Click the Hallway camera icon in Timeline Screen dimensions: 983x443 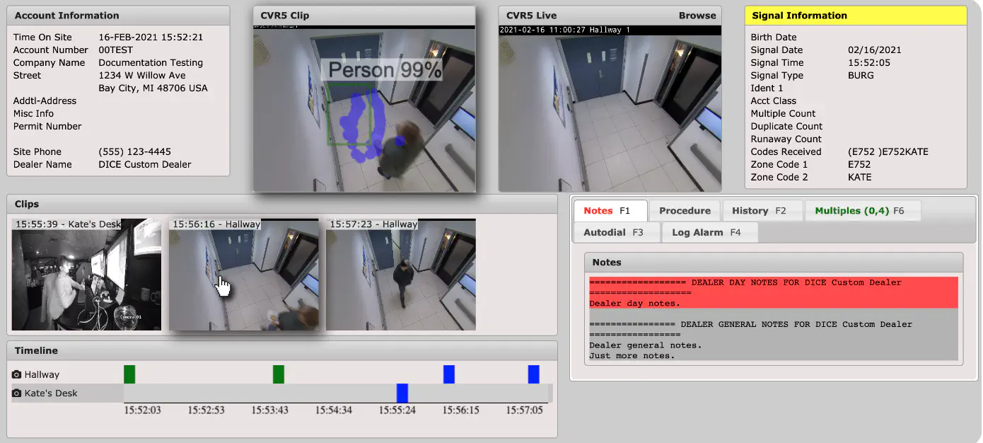[x=17, y=374]
